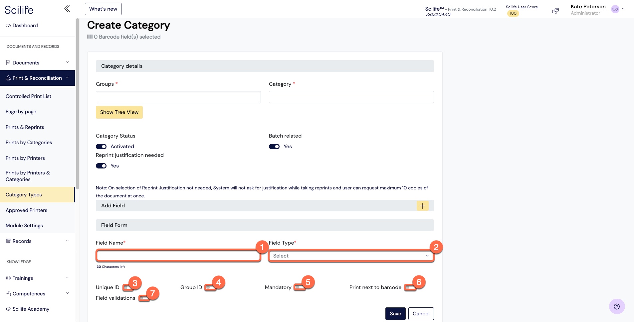Click the Scilife User Score badge
The image size is (634, 322).
513,14
